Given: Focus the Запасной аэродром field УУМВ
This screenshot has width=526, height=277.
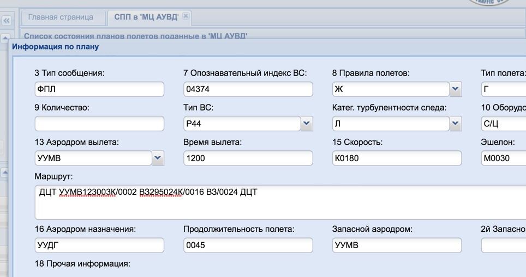Looking at the screenshot, I should 397,245.
